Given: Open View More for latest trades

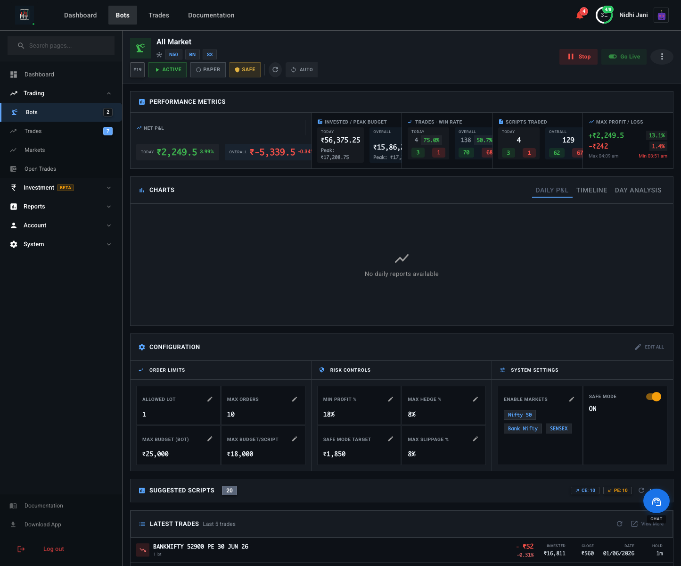Looking at the screenshot, I should click(x=647, y=524).
